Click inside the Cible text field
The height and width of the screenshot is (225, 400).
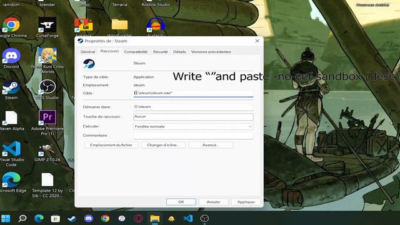(x=193, y=93)
